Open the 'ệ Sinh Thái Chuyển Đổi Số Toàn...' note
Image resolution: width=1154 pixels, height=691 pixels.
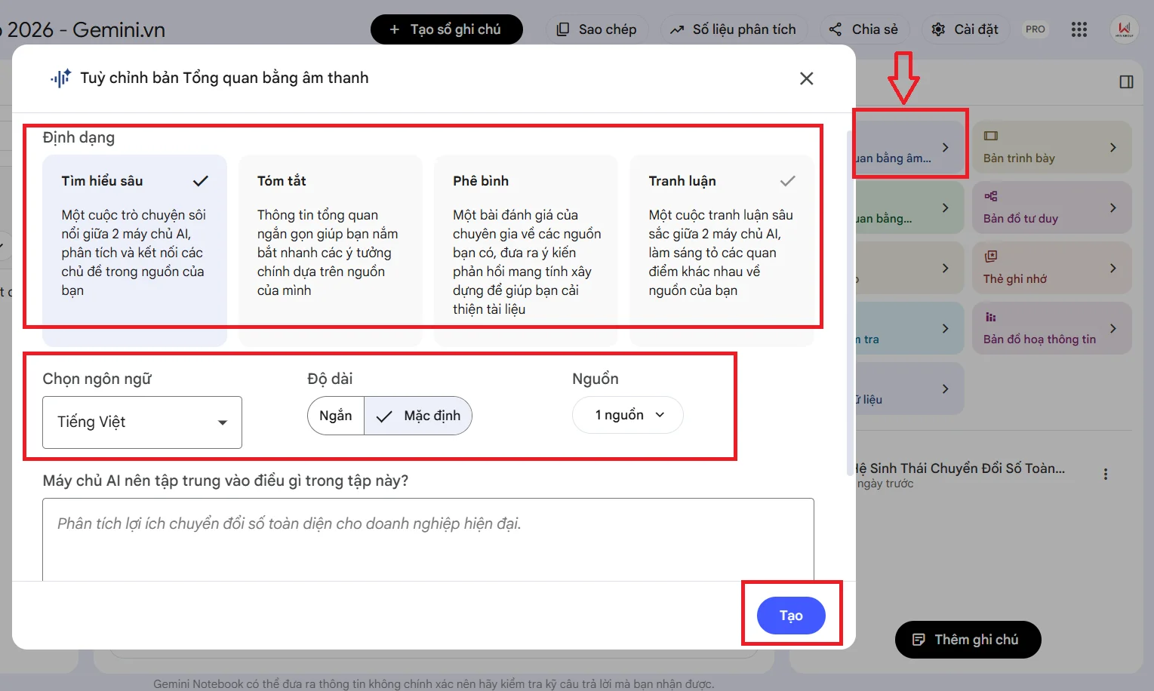click(961, 468)
